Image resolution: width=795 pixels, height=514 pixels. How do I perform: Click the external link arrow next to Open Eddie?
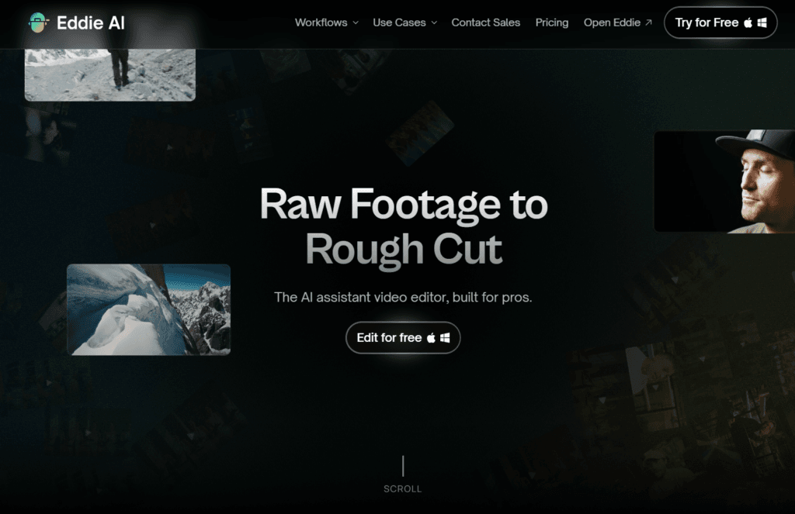pyautogui.click(x=648, y=22)
